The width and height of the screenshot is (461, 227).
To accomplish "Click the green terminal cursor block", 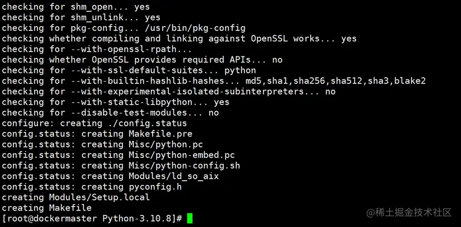I will (x=190, y=218).
